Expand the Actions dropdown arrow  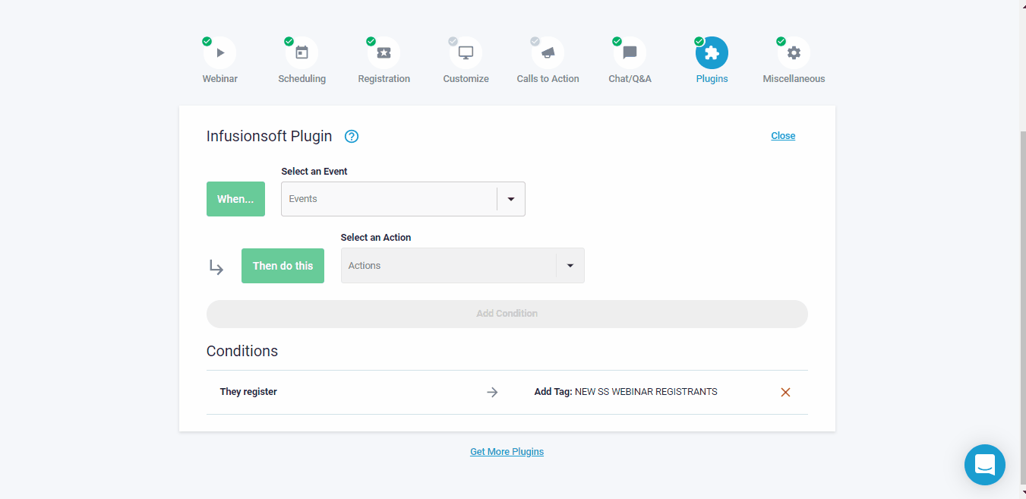click(x=570, y=266)
